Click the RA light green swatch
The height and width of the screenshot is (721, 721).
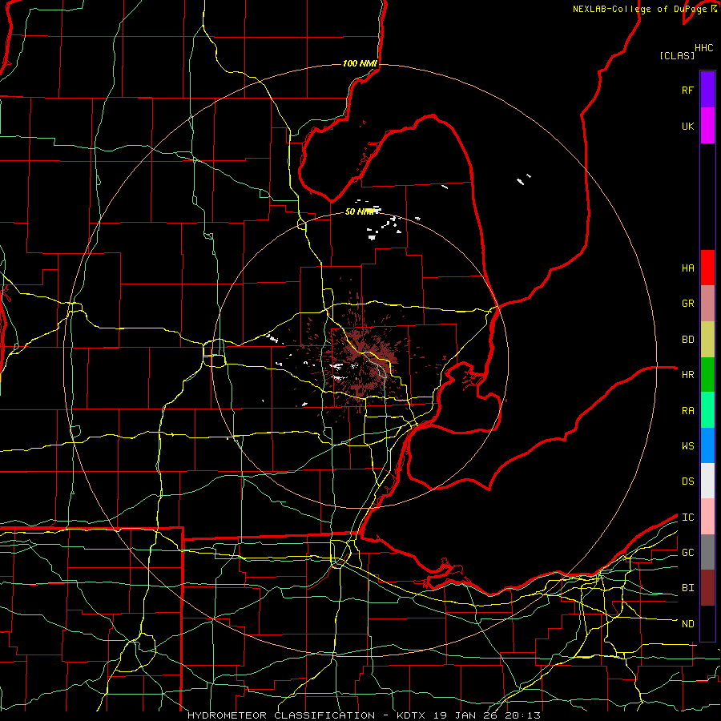click(x=707, y=410)
